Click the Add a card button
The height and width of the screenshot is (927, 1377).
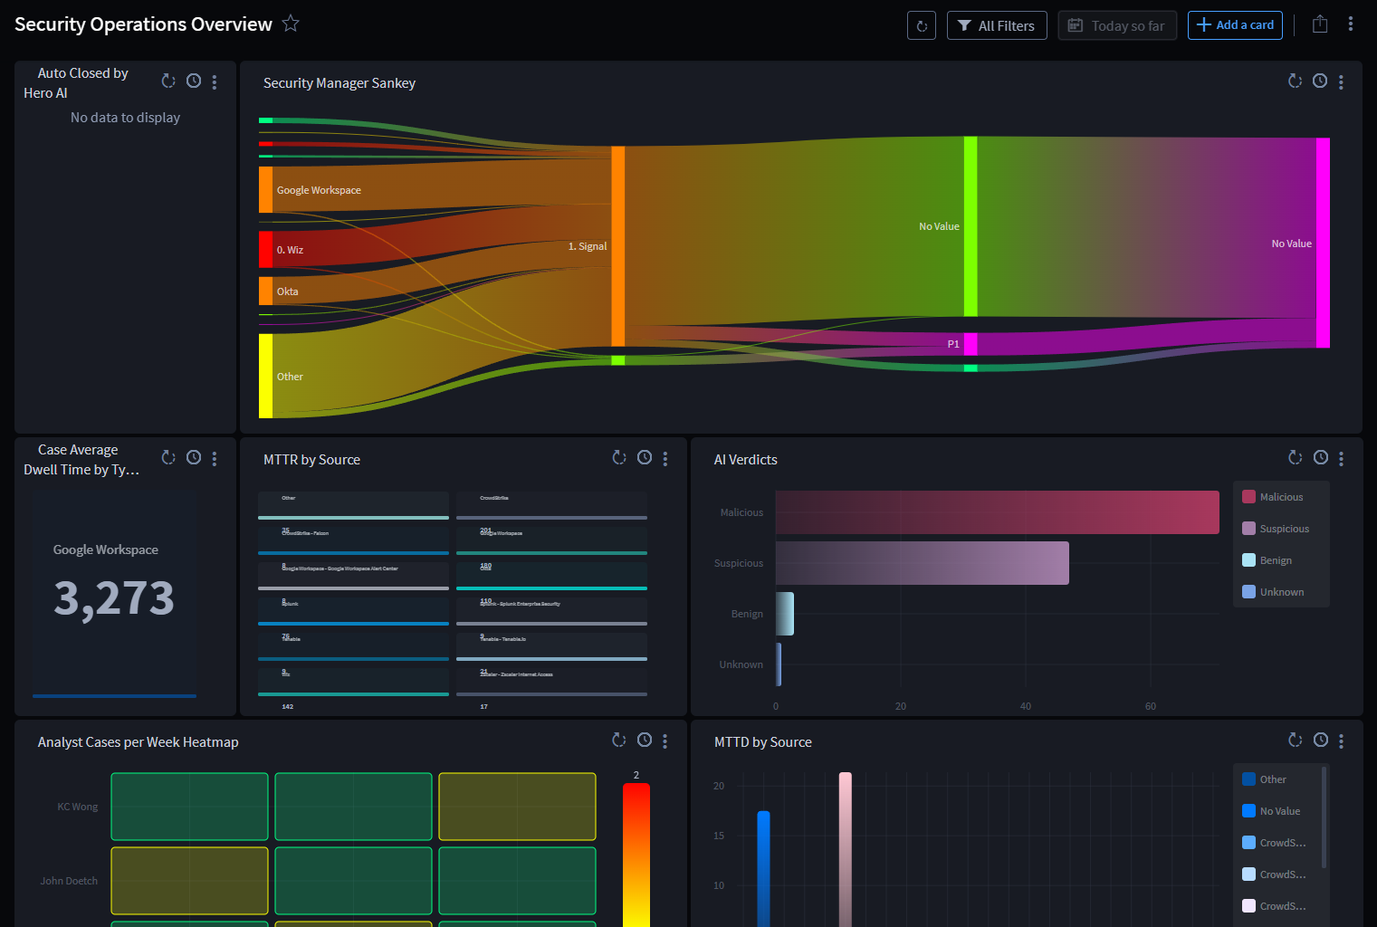click(1235, 25)
